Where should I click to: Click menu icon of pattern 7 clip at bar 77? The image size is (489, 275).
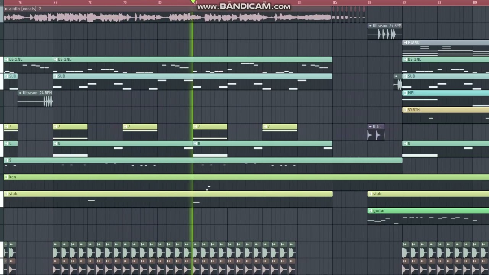[x=55, y=126]
